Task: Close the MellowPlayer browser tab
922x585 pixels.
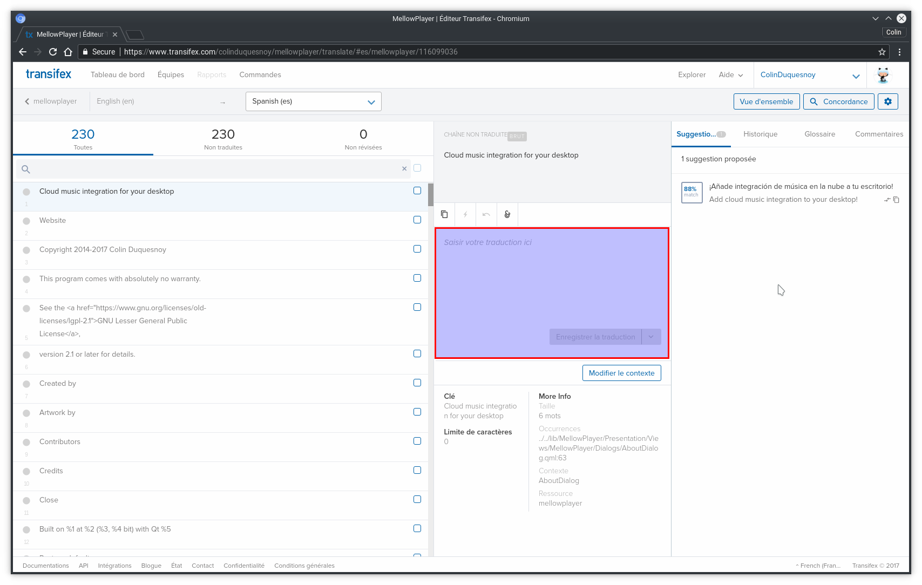Action: (x=115, y=35)
